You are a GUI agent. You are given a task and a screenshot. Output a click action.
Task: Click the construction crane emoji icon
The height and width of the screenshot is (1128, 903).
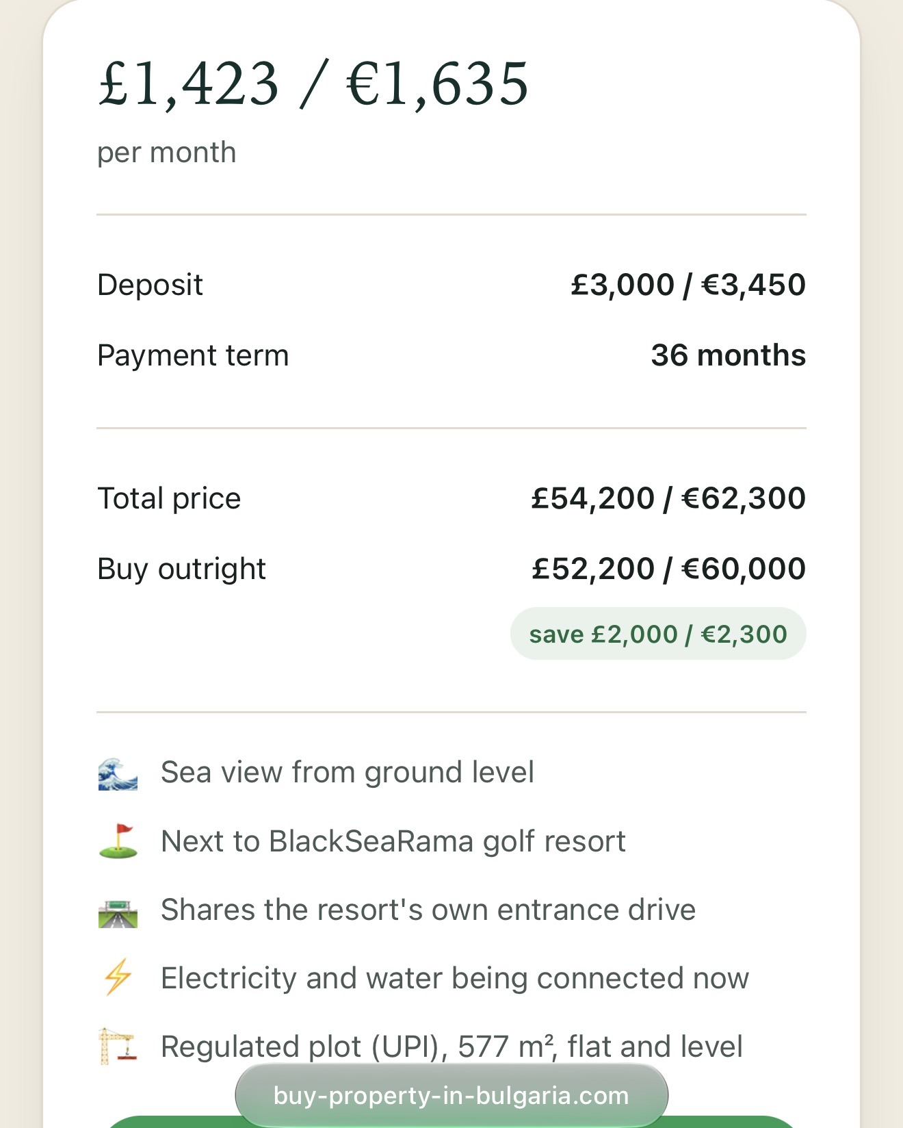[x=118, y=1047]
